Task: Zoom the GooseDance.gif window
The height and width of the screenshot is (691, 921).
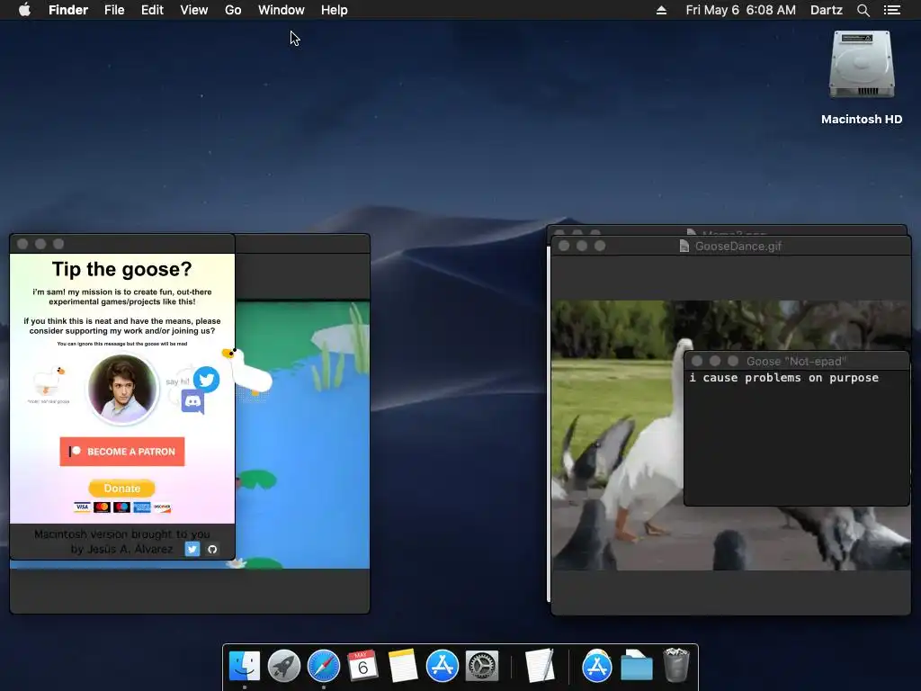Action: pyautogui.click(x=600, y=246)
